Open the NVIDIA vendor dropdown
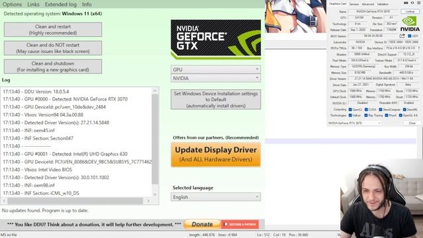423x238 pixels. [x=216, y=78]
